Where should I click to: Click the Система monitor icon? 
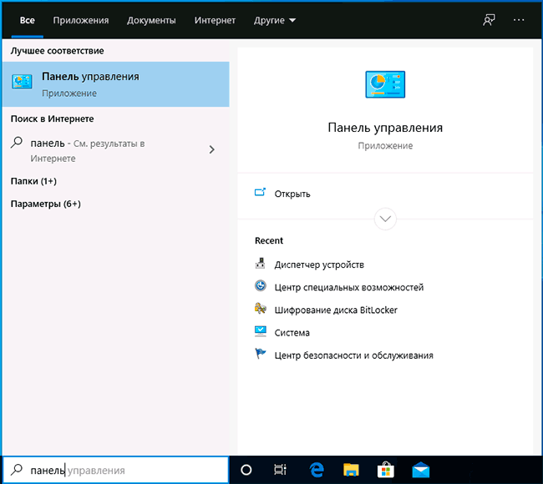tap(261, 331)
